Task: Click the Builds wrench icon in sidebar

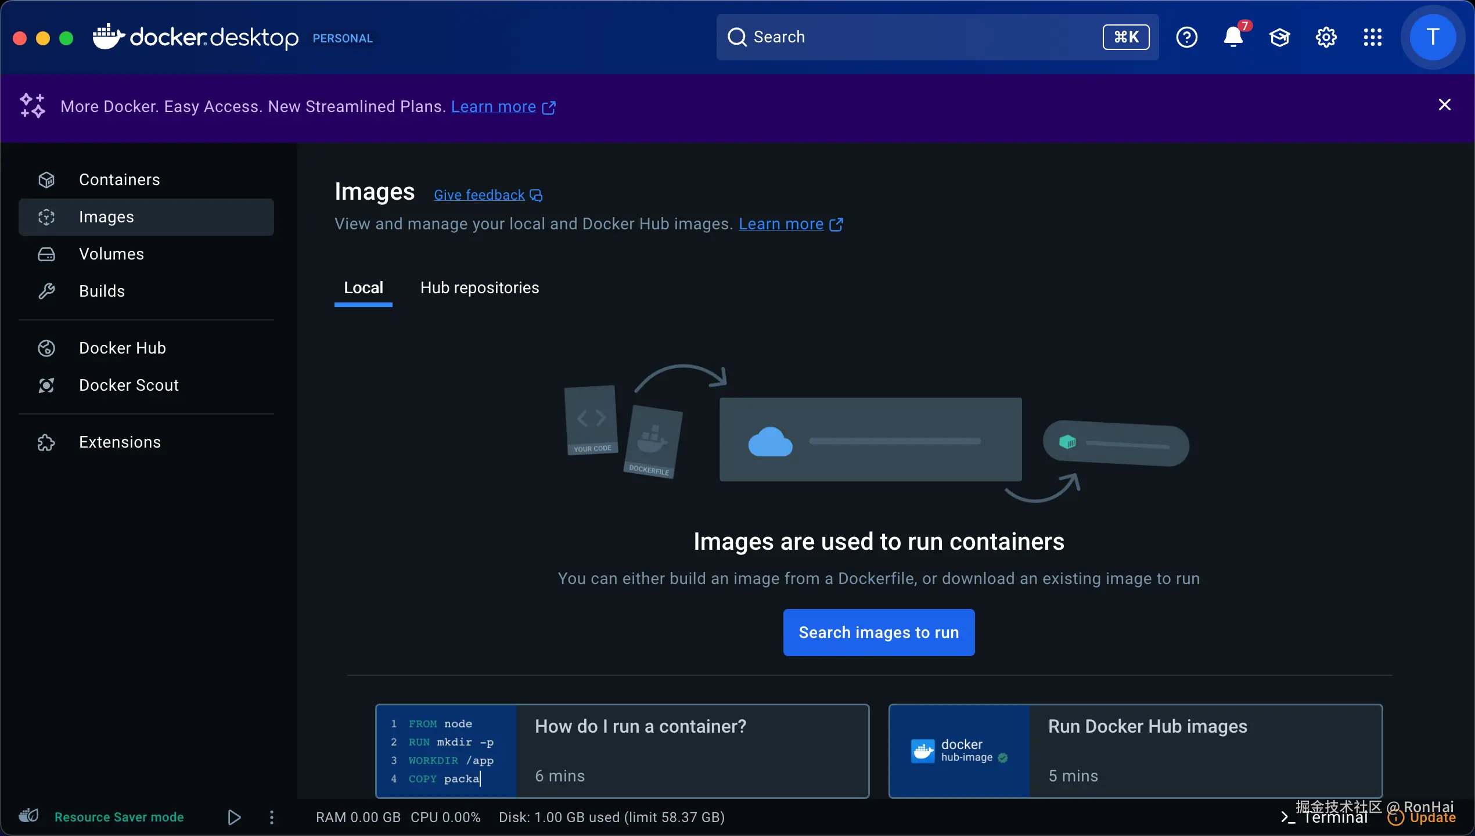Action: tap(46, 291)
